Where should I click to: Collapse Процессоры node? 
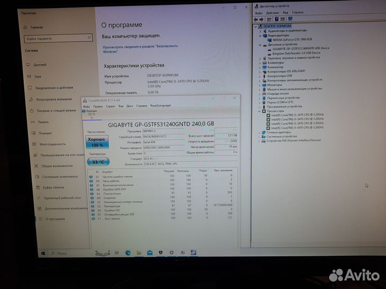259,111
